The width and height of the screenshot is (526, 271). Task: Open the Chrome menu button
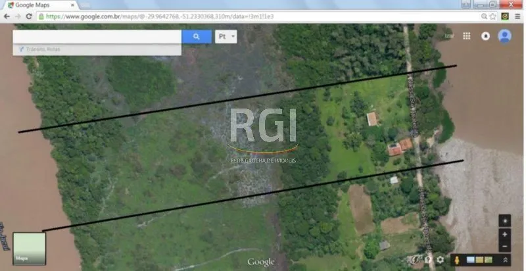(x=517, y=16)
